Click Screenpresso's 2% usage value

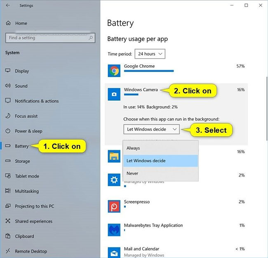[x=242, y=202]
